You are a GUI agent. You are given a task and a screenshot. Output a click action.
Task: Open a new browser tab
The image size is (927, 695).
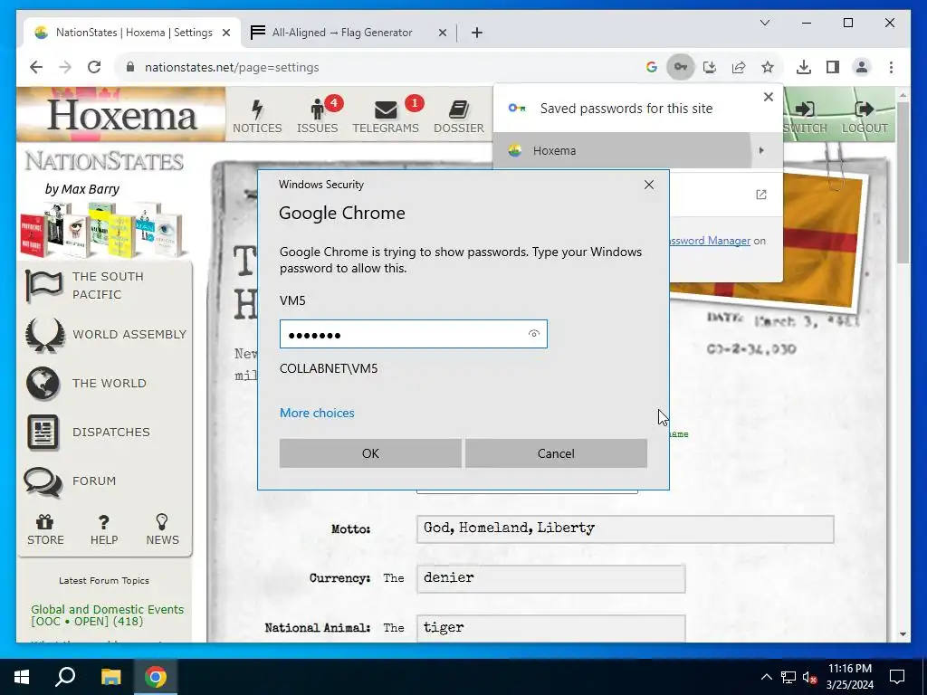[477, 33]
